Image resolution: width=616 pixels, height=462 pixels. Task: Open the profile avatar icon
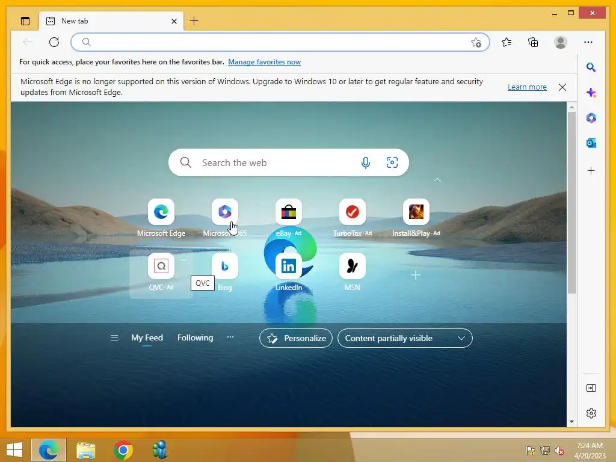[561, 42]
